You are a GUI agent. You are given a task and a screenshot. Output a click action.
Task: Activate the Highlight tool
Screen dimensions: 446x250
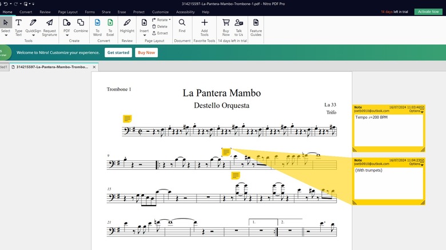coord(127,26)
